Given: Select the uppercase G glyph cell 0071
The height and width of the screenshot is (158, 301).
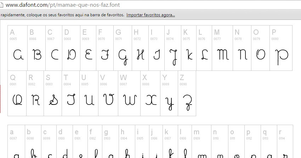Looking at the screenshot, I should (123, 48).
